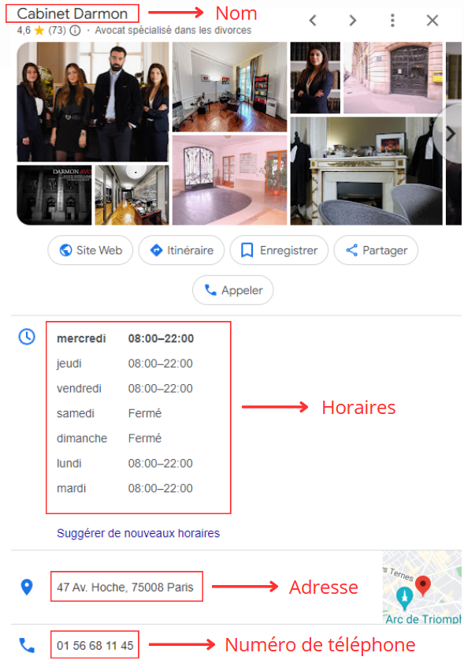The image size is (464, 664).
Task: Click Suggérer de nouveaux horaires link
Action: (x=139, y=533)
